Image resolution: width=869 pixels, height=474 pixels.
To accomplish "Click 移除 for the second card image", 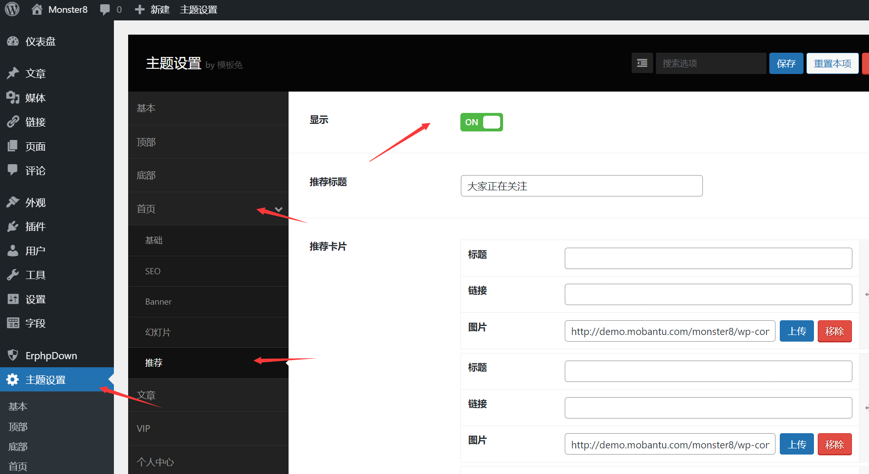I will click(834, 445).
